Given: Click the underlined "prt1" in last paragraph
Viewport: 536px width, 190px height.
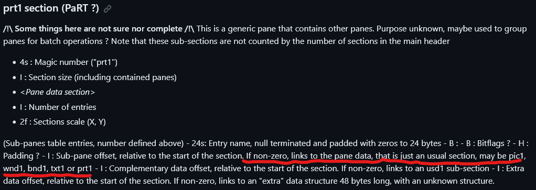Looking at the screenshot, I should 84,168.
